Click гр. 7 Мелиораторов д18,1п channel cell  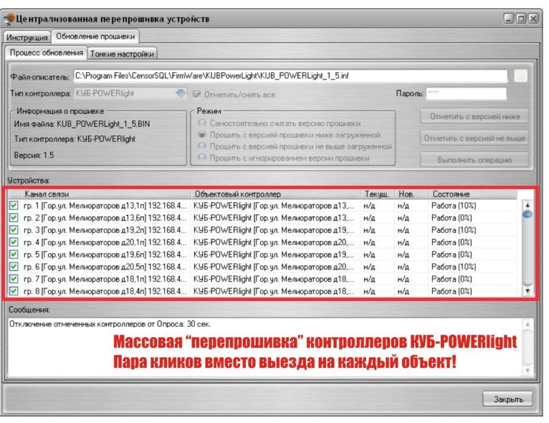click(x=105, y=279)
